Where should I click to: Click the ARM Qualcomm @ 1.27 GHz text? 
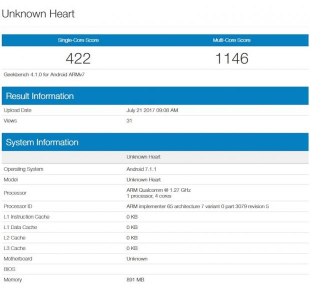tap(158, 190)
